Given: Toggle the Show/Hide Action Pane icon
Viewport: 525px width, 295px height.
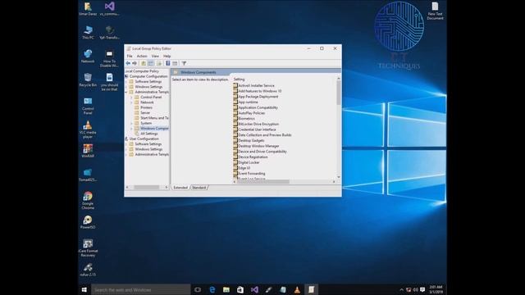Looking at the screenshot, I should click(x=175, y=63).
